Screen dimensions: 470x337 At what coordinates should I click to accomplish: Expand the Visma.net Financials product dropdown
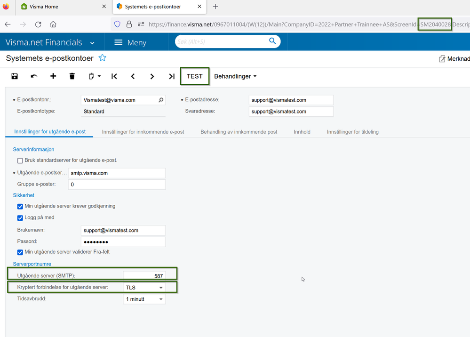pos(92,43)
